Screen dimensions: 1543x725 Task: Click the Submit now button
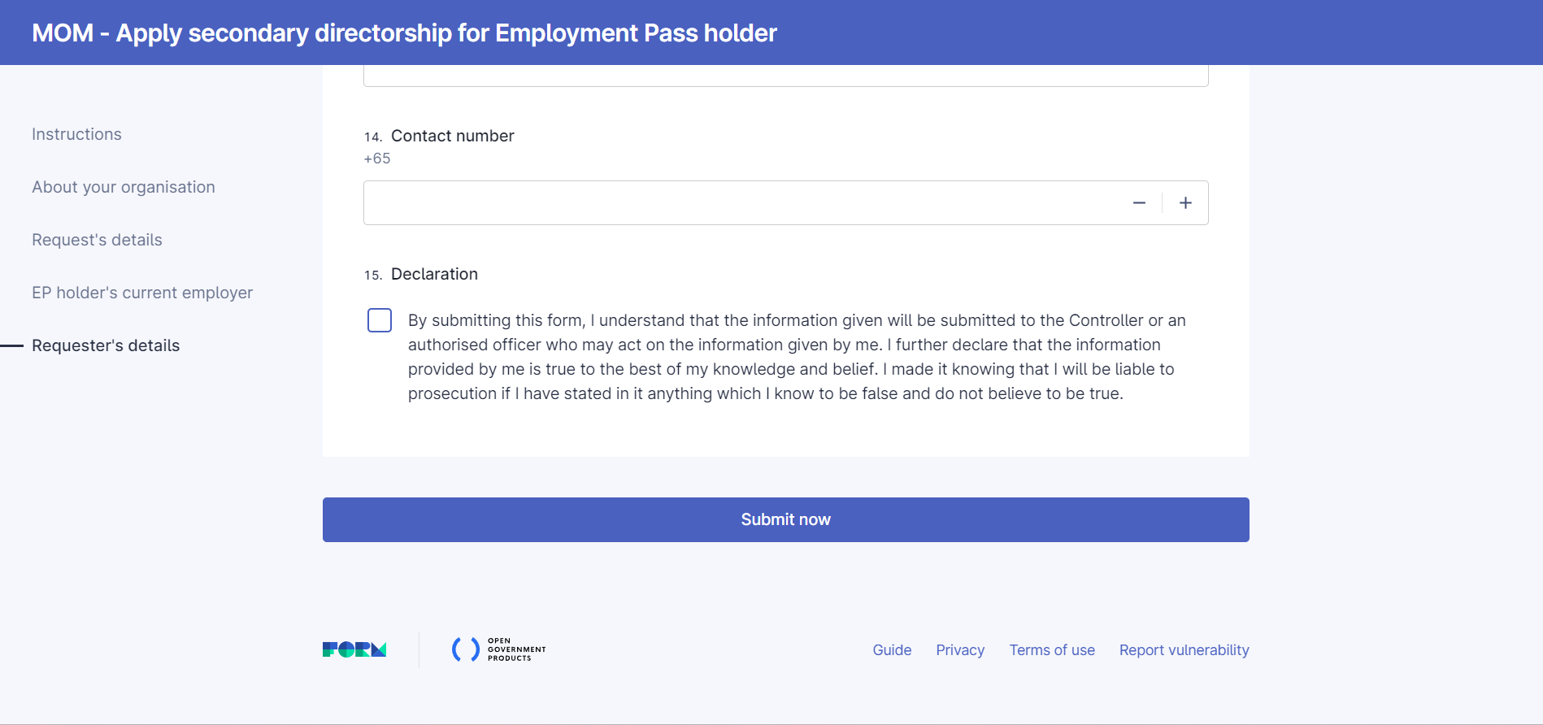tap(786, 519)
